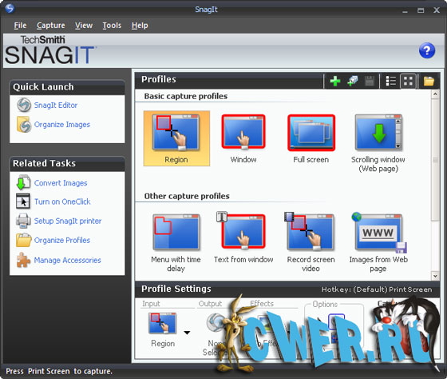
Task: Select Record screen video profile
Action: [x=311, y=242]
